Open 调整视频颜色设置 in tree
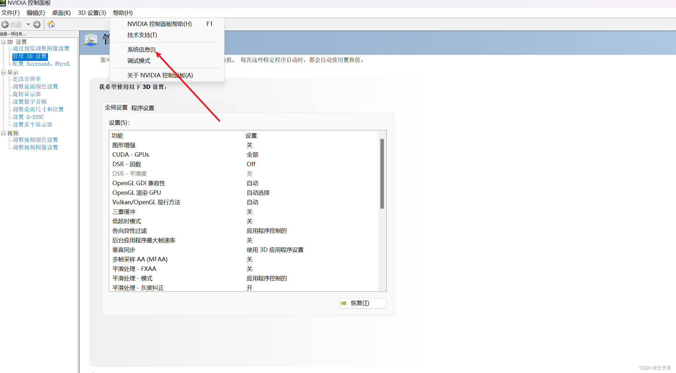The image size is (676, 373). pos(35,140)
